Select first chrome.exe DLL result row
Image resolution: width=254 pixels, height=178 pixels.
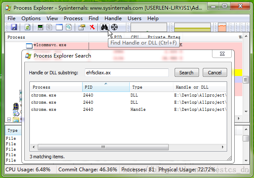(x=128, y=95)
